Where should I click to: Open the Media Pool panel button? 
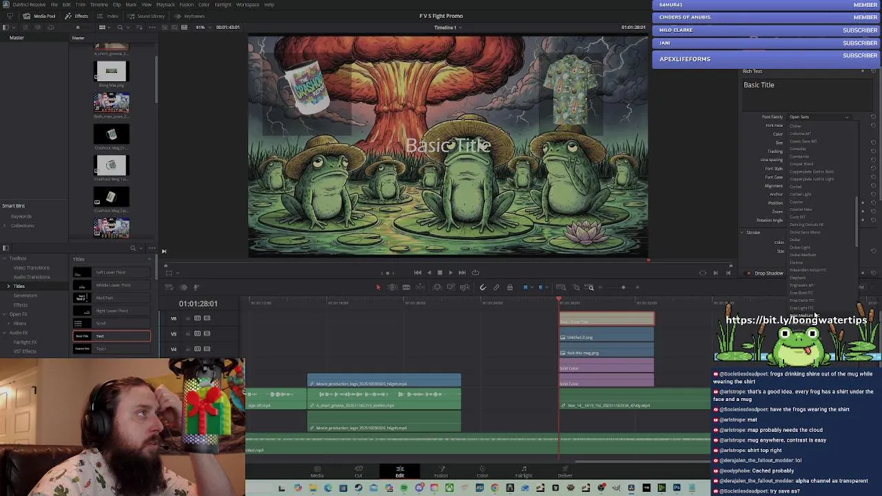[40, 16]
